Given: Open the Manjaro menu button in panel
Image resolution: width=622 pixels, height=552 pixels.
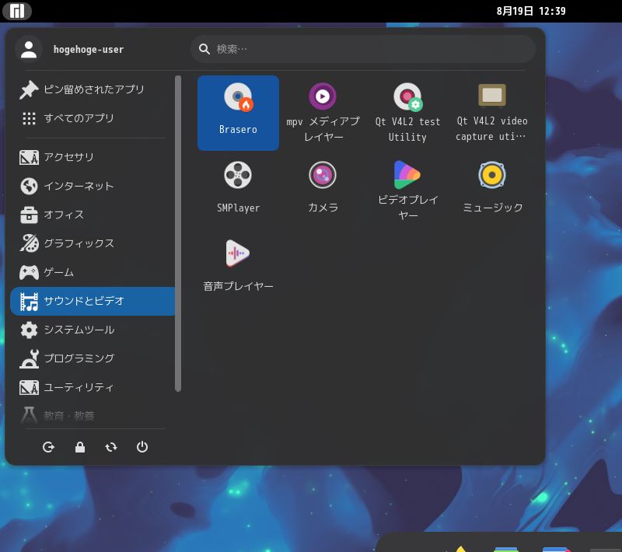Looking at the screenshot, I should 16,11.
